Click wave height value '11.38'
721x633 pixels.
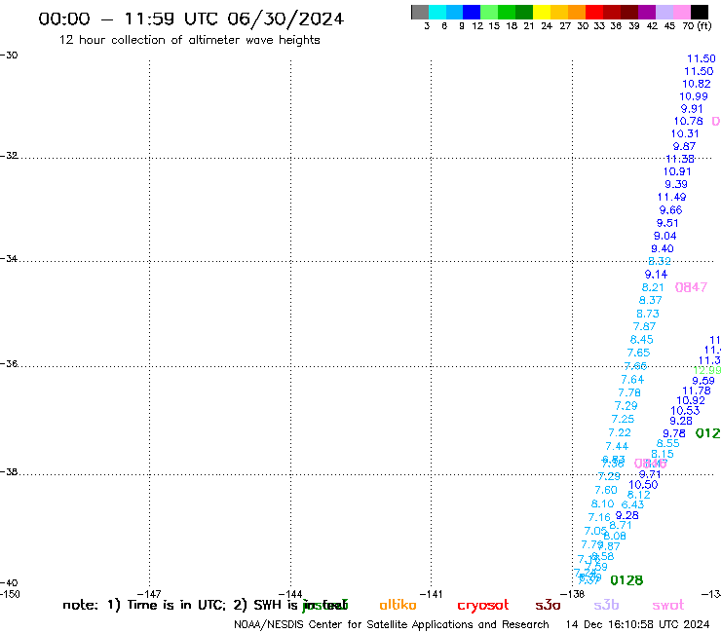coord(680,159)
